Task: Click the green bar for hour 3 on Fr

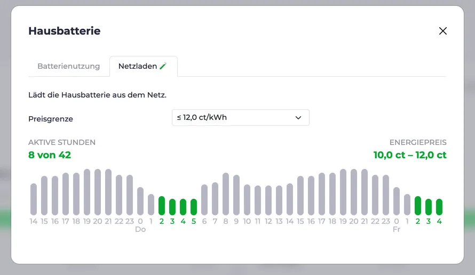Action: click(x=429, y=207)
